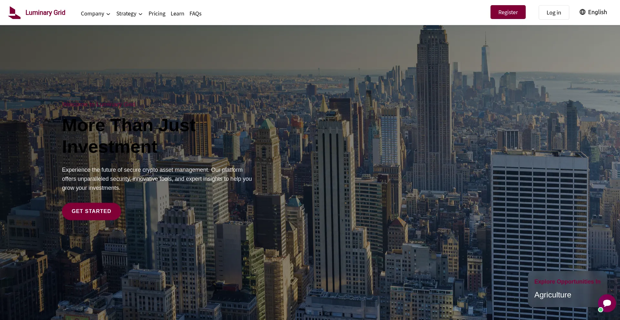Click the Register button
Image resolution: width=620 pixels, height=320 pixels.
point(508,12)
